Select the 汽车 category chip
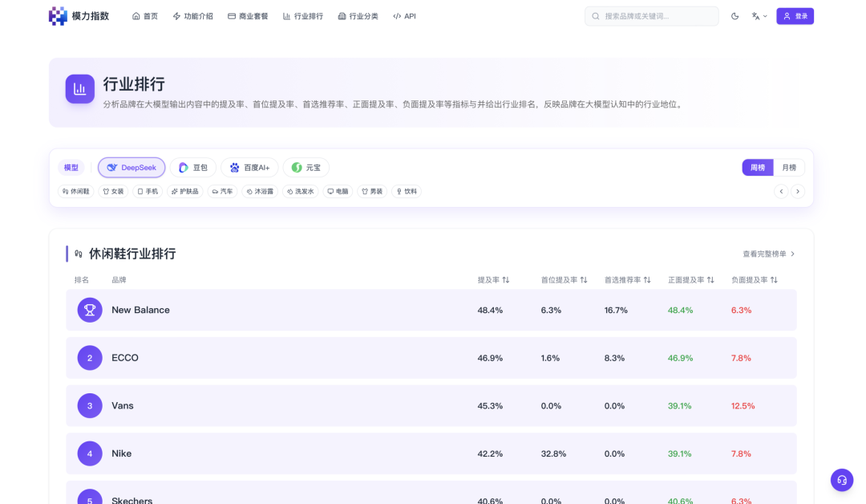866x504 pixels. point(223,191)
